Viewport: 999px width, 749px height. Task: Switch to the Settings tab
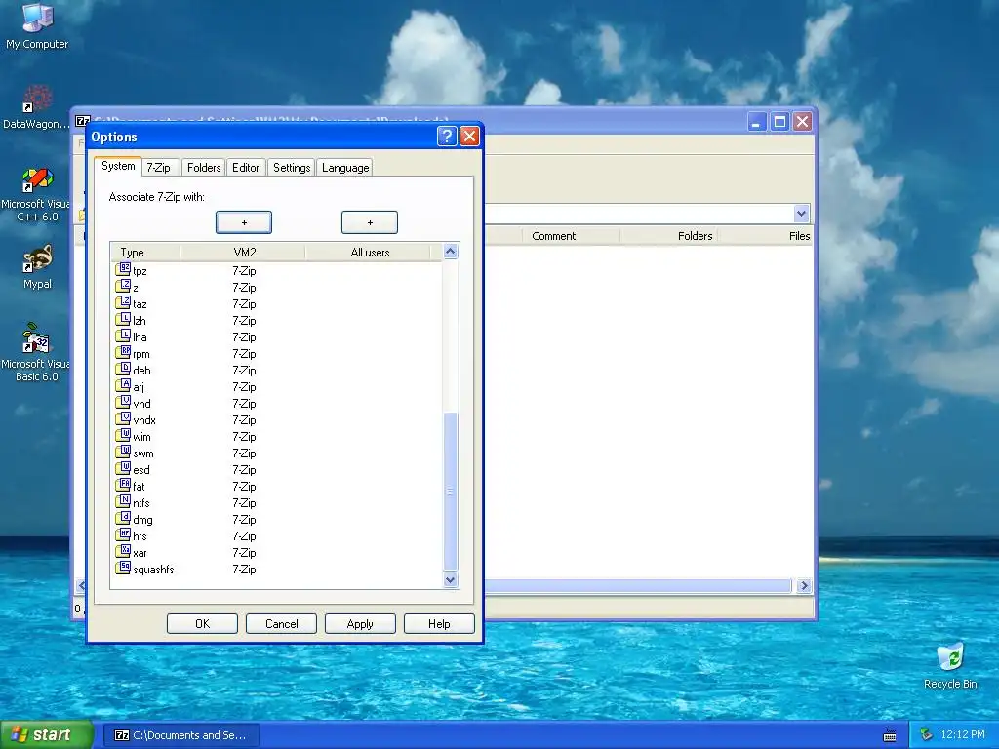tap(292, 168)
